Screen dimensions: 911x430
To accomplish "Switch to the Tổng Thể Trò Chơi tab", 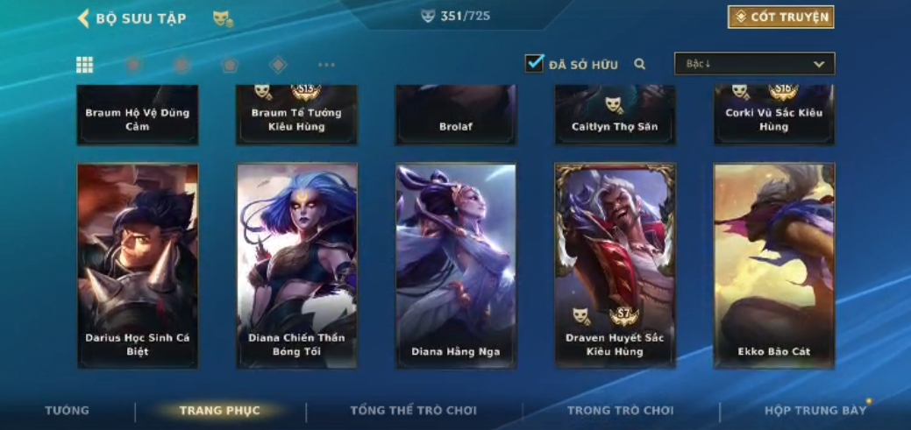I will point(413,410).
